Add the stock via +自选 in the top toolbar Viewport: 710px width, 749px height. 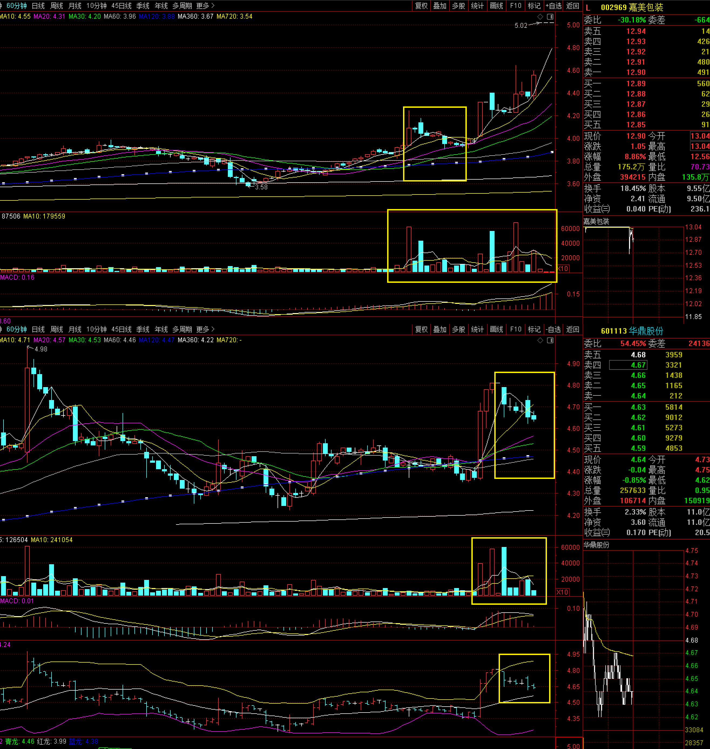[x=554, y=6]
